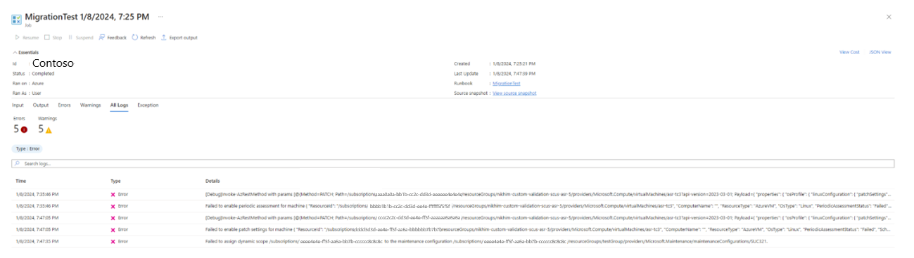
Task: Switch to the Exception tab
Action: click(x=148, y=105)
